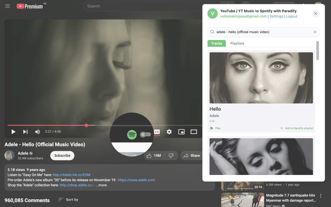This screenshot has height=207, width=331.
Task: Switch to the Playlists tab
Action: tap(237, 43)
